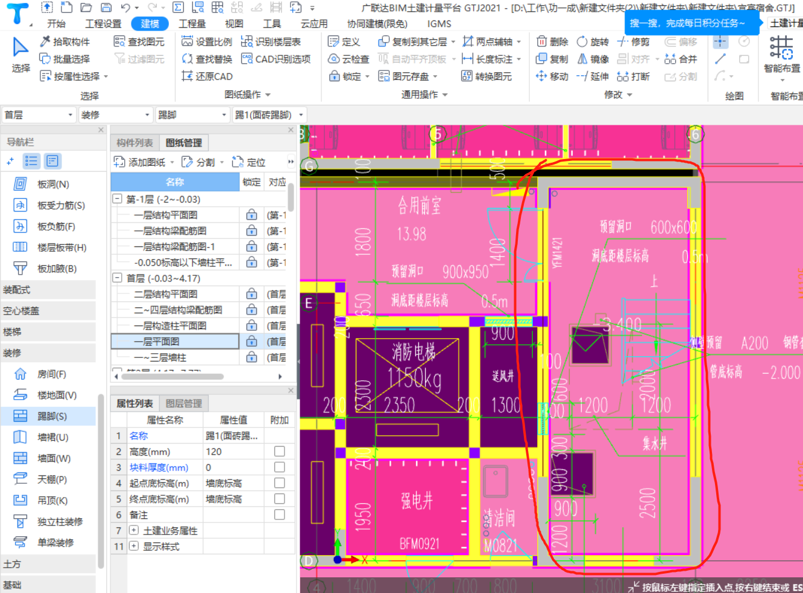Image resolution: width=803 pixels, height=593 pixels.
Task: Open the 工程量 ribbon tab
Action: (192, 24)
